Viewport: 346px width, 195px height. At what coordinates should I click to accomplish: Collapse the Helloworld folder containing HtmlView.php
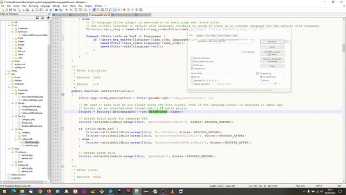(16, 139)
